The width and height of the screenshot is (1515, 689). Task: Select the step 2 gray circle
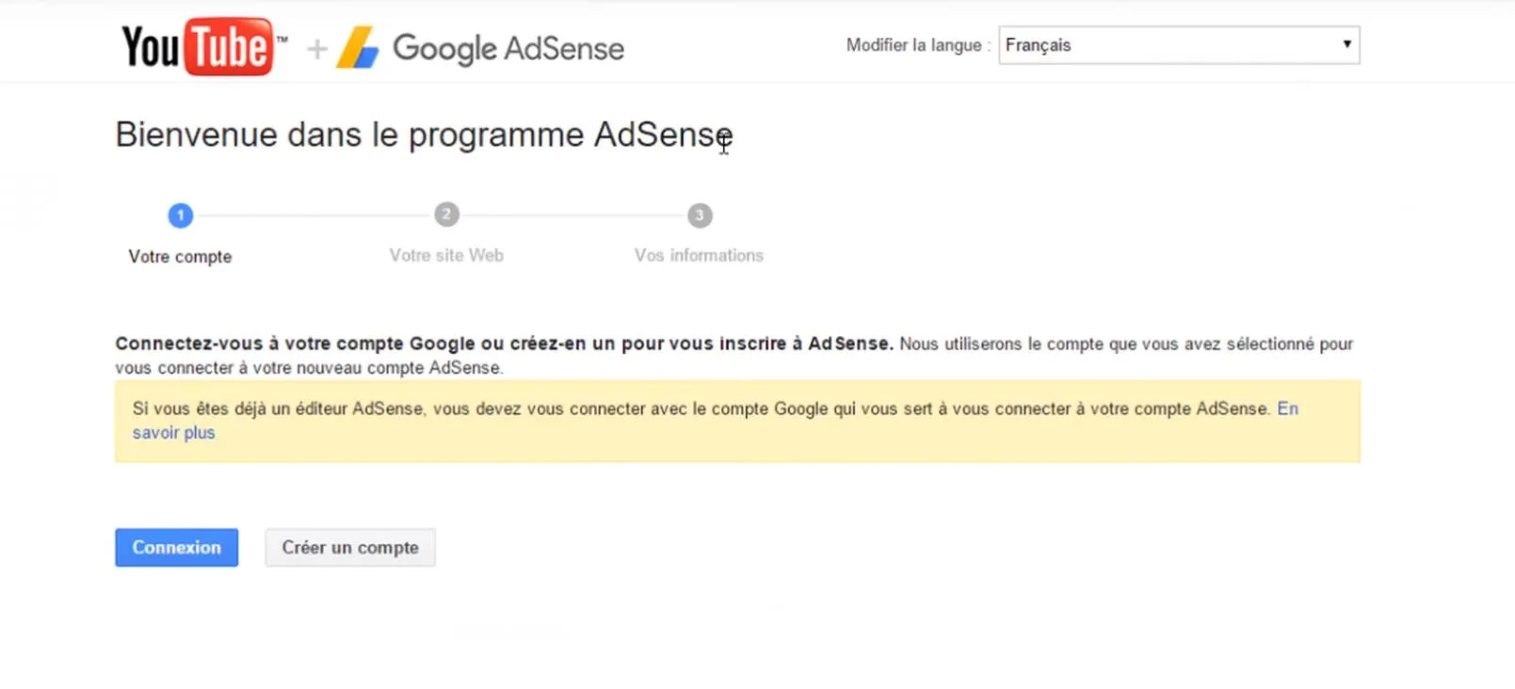point(446,215)
